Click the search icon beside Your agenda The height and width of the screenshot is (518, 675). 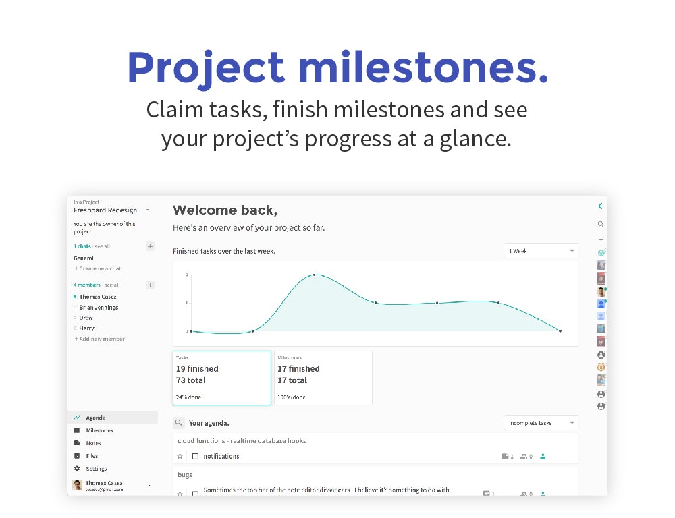tap(178, 422)
